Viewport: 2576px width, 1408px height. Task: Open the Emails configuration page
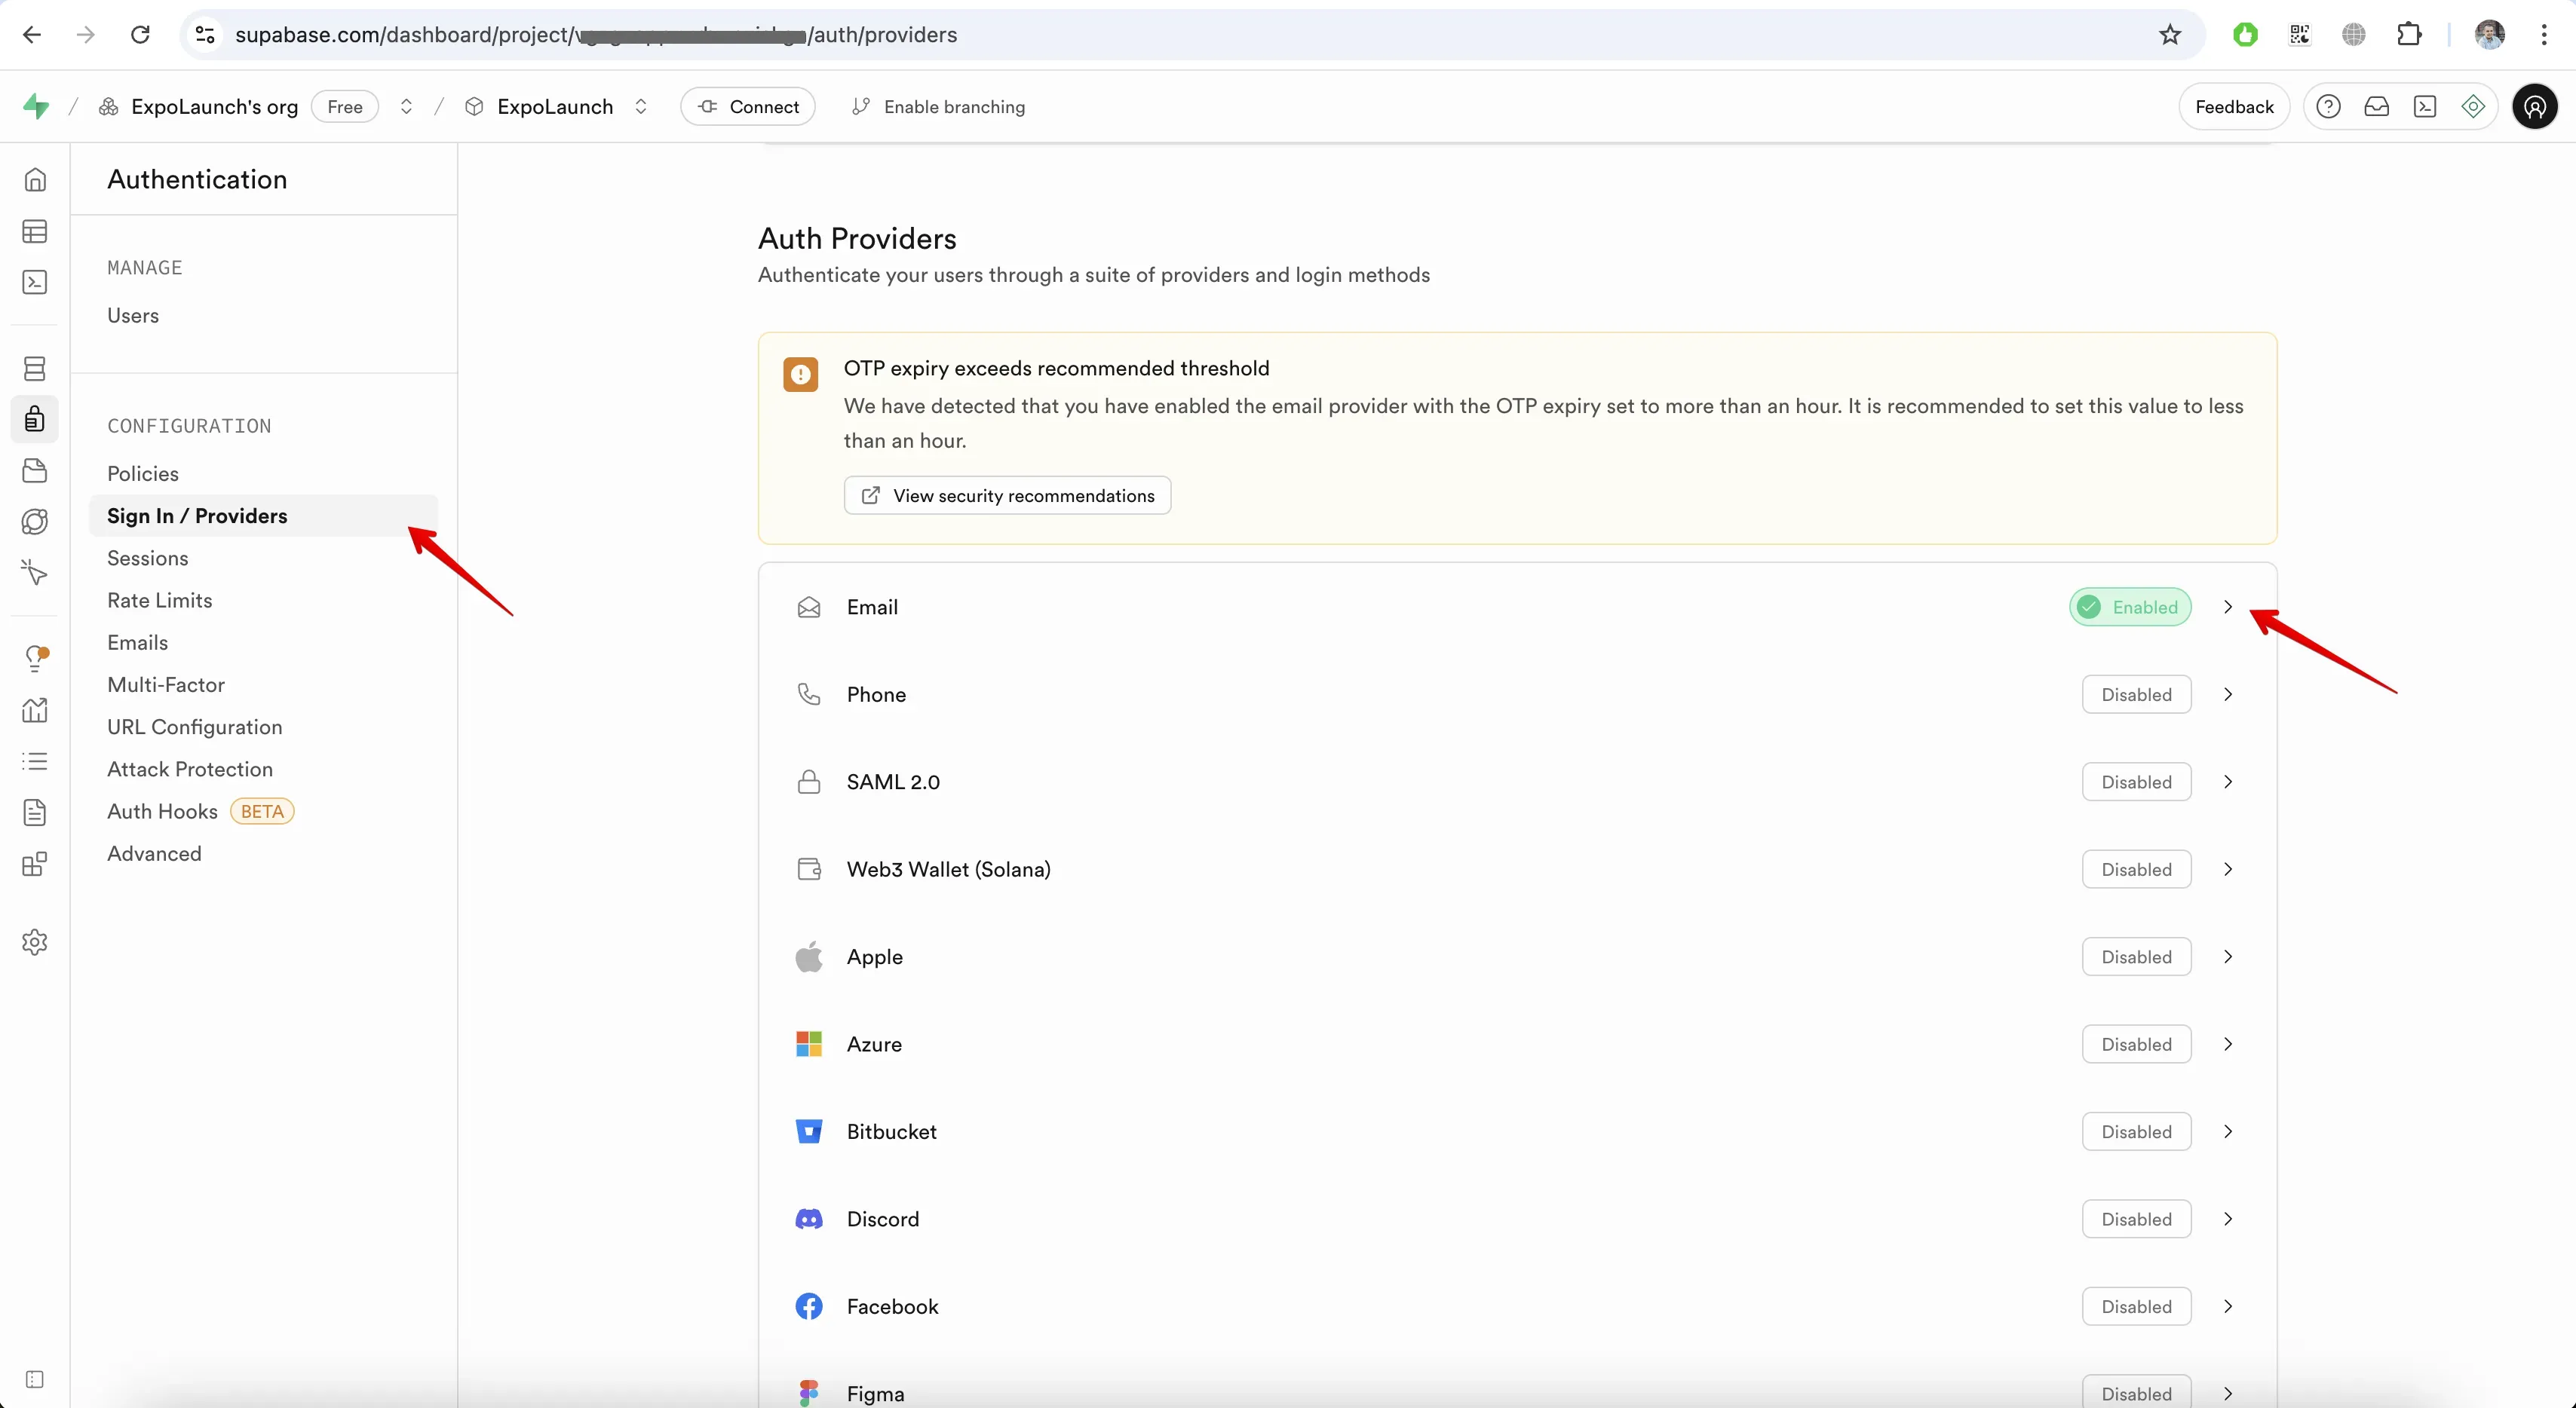click(138, 642)
